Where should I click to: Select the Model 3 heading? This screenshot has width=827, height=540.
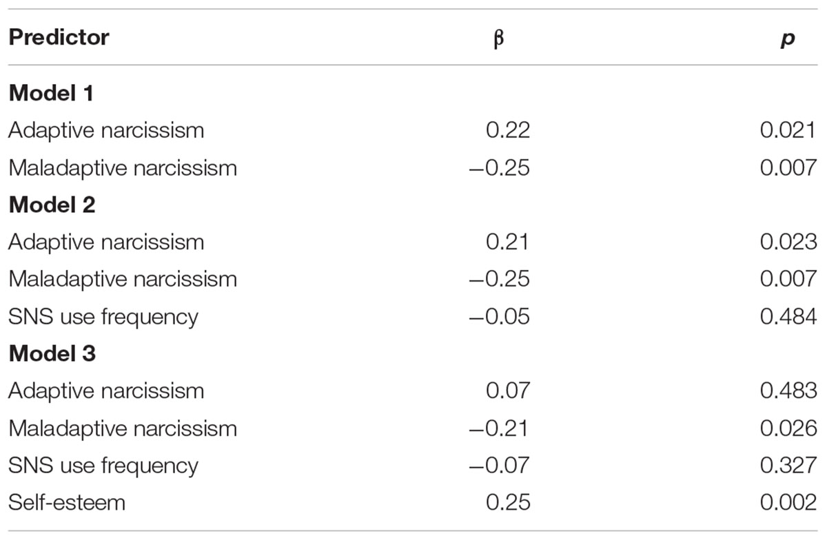click(52, 353)
